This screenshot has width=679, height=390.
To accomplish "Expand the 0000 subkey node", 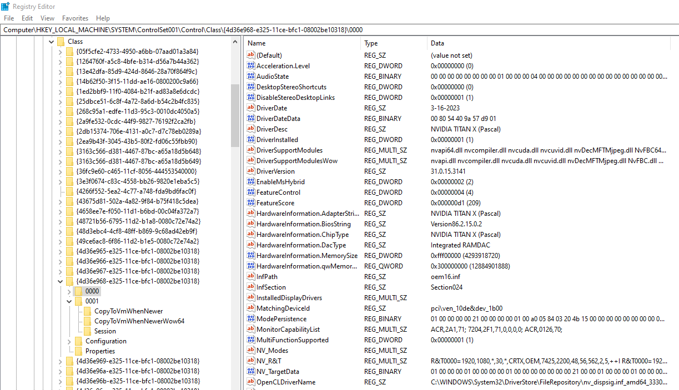I will click(69, 291).
